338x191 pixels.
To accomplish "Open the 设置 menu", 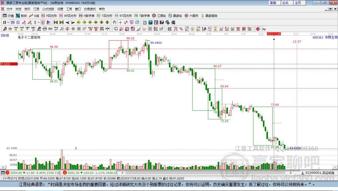I will click(x=60, y=9).
